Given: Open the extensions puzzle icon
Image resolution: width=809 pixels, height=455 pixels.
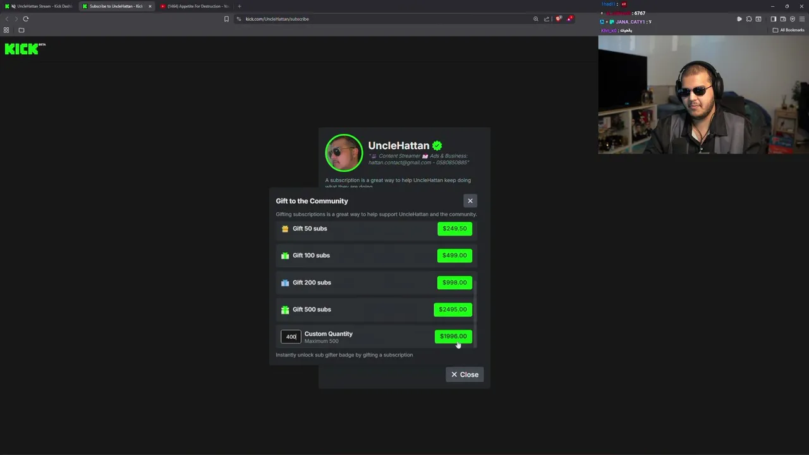Looking at the screenshot, I should 749,19.
